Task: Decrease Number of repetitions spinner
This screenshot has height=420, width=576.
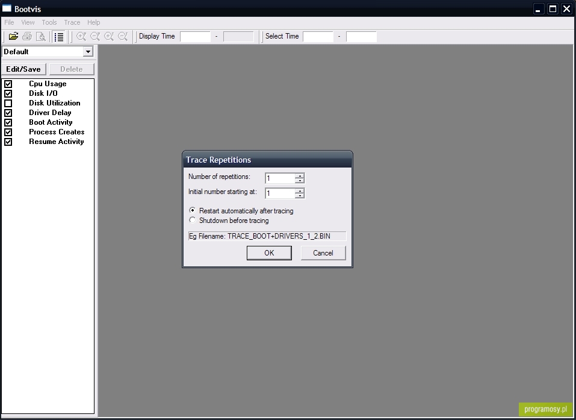Action: 300,181
